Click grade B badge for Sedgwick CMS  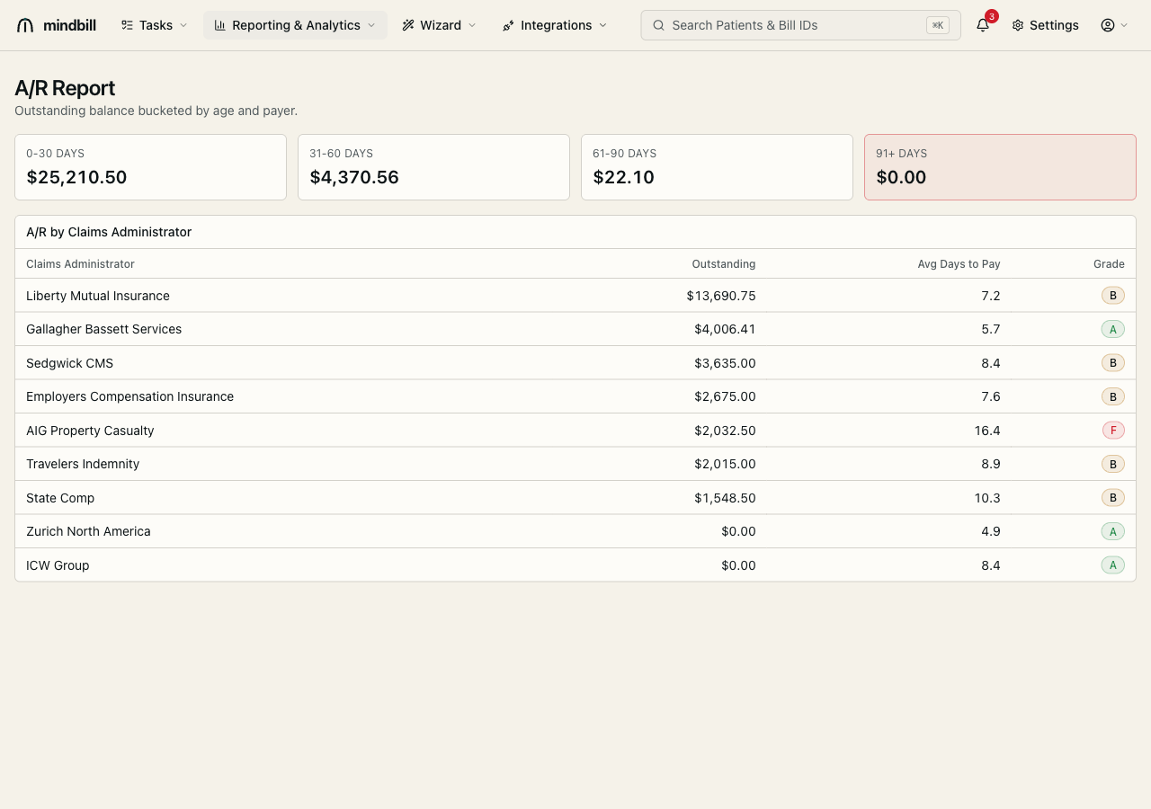(1113, 363)
